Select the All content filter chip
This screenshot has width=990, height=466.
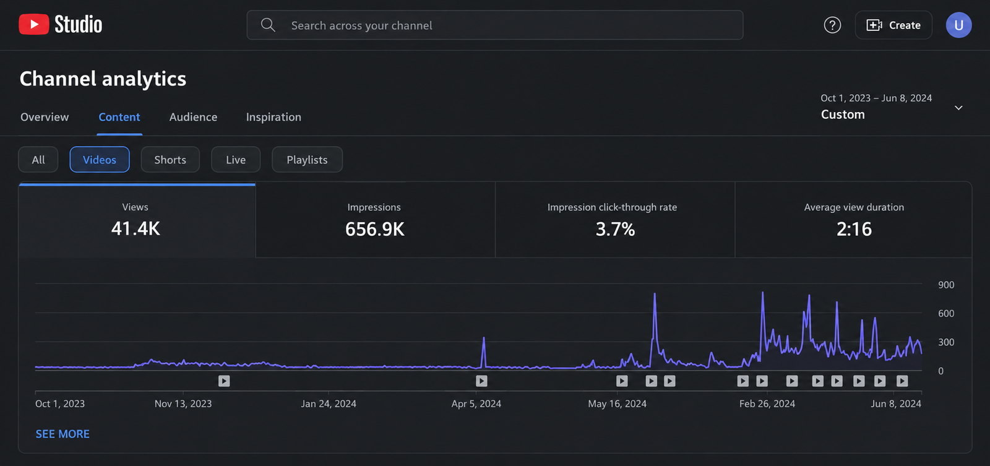tap(38, 160)
